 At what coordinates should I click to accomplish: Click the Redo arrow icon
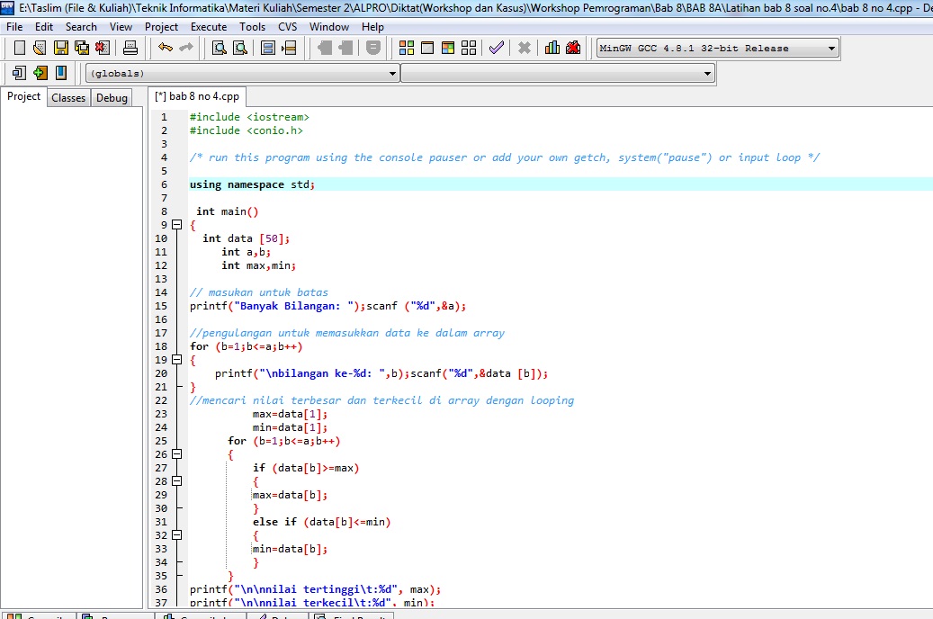(x=186, y=47)
